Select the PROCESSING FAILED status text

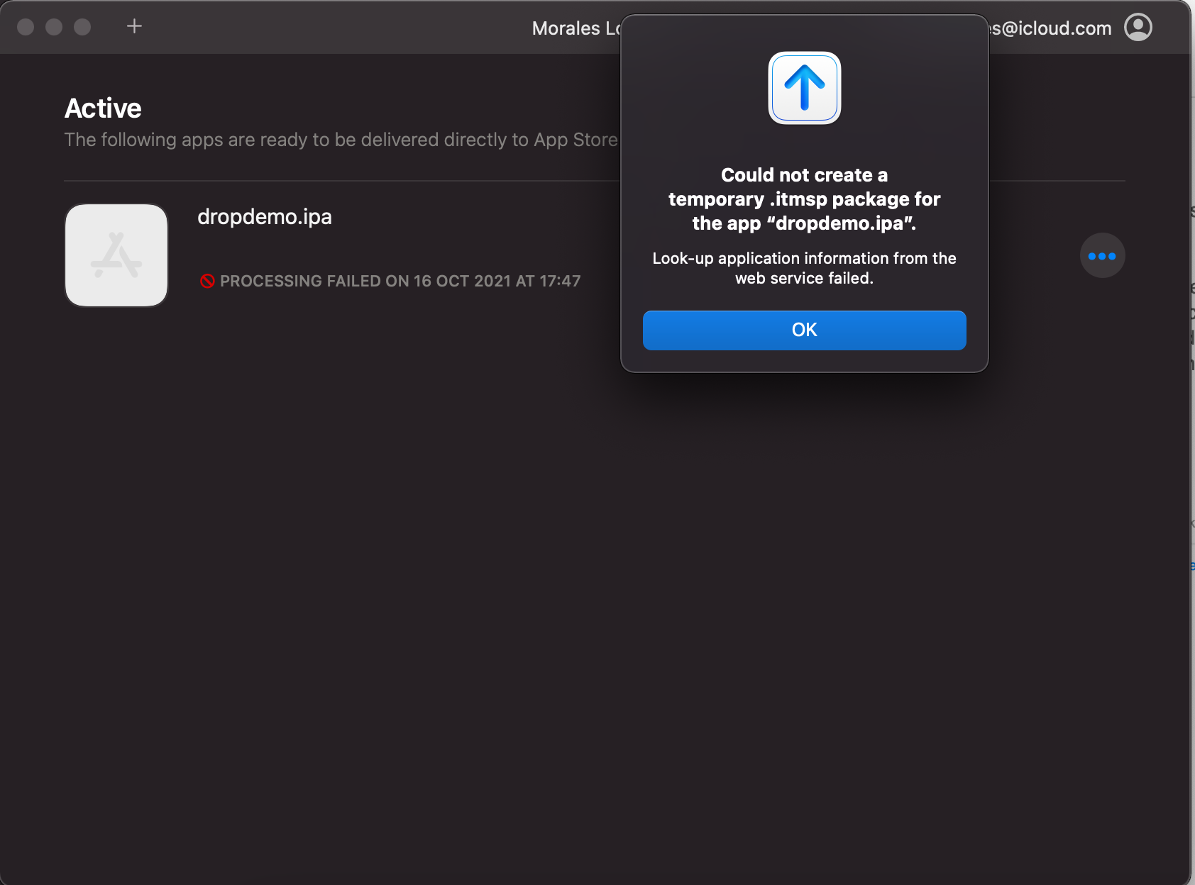(x=401, y=281)
